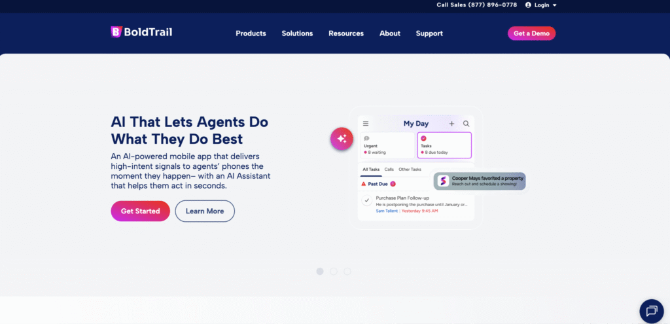The width and height of the screenshot is (670, 324).
Task: Click the Get Started button
Action: 140,211
